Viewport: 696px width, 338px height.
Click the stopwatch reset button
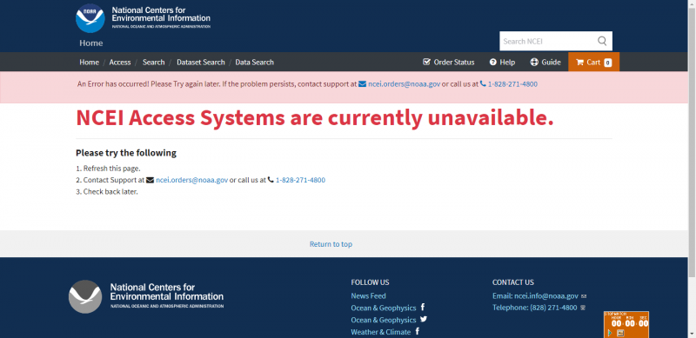coord(620,333)
